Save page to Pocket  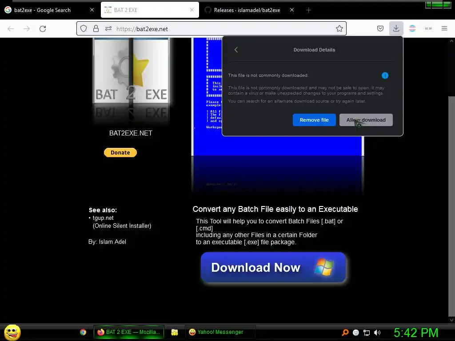(x=380, y=28)
